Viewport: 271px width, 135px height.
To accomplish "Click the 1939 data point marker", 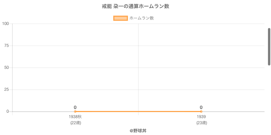I will point(201,111).
